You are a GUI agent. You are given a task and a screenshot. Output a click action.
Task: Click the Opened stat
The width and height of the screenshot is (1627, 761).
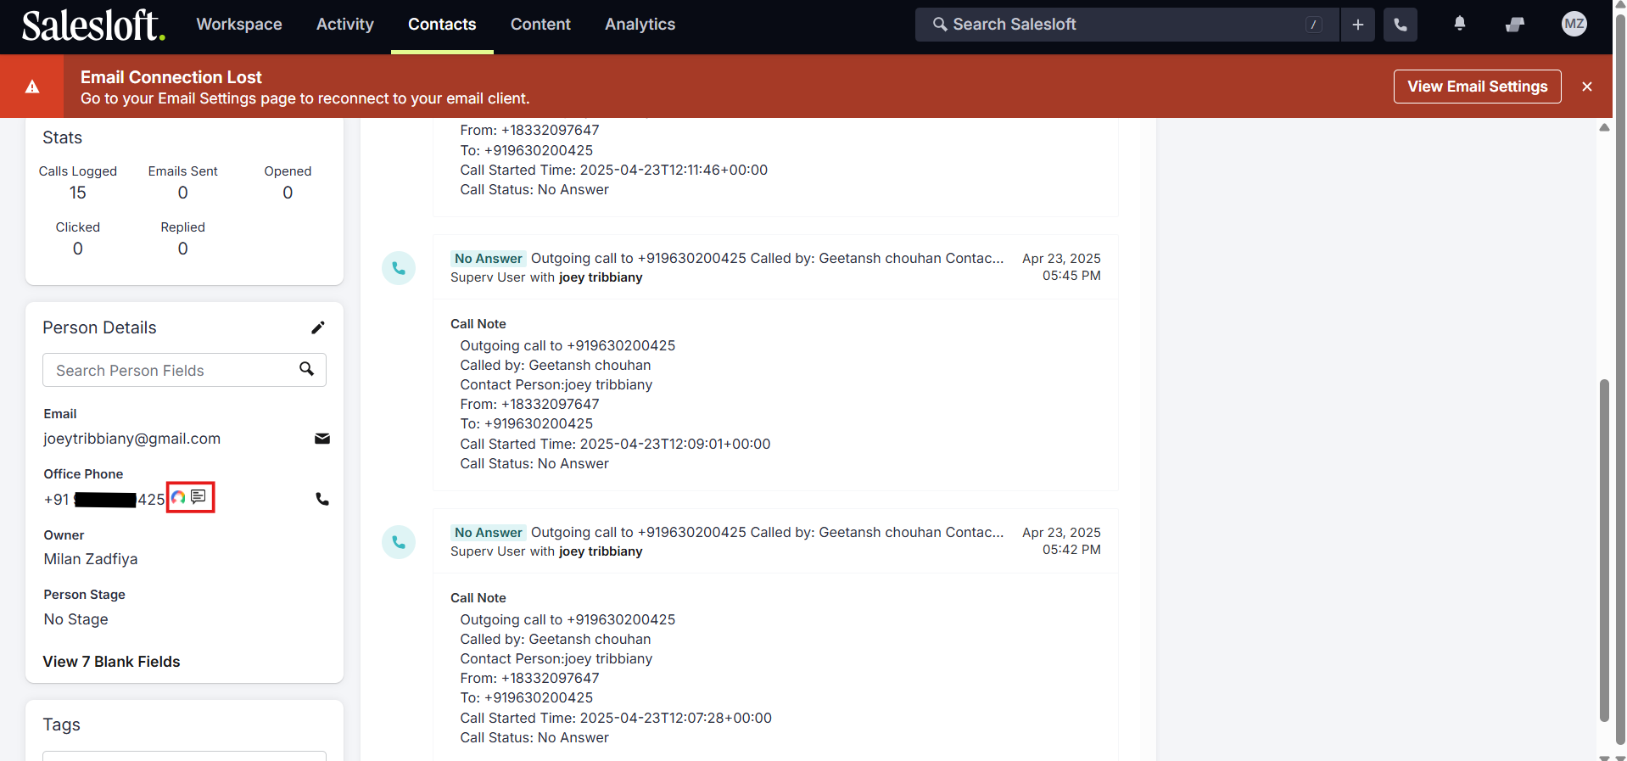coord(288,182)
